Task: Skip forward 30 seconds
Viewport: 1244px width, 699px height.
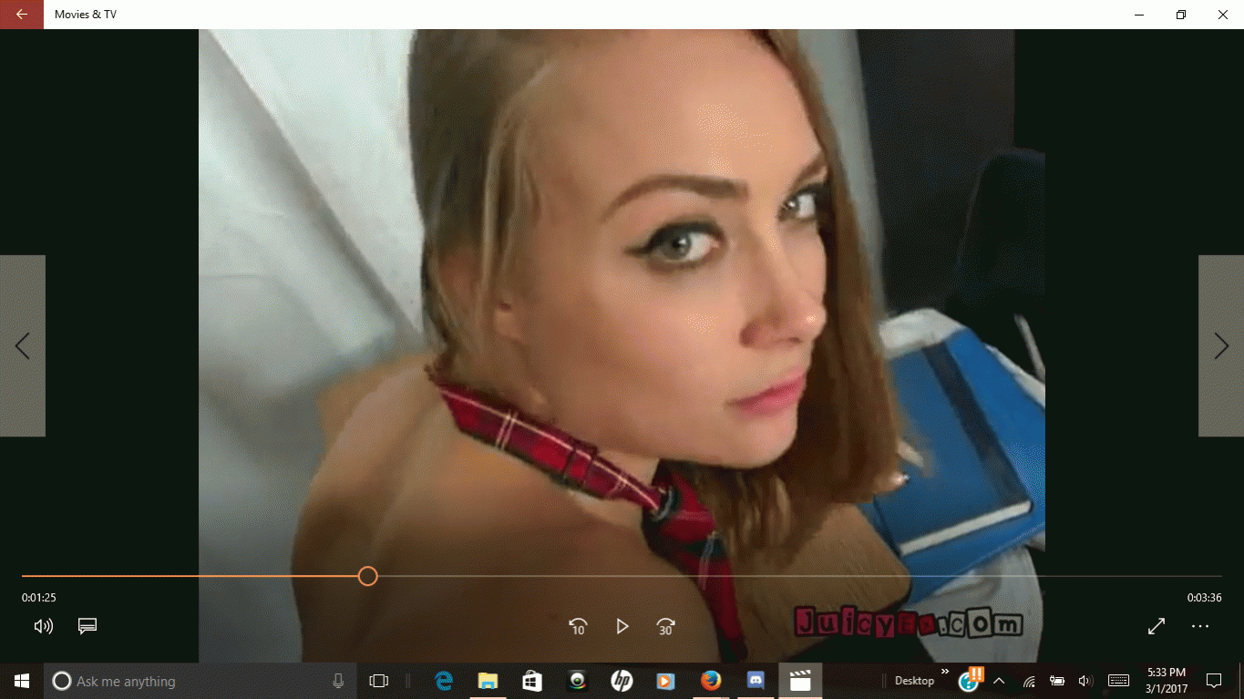Action: (x=665, y=626)
